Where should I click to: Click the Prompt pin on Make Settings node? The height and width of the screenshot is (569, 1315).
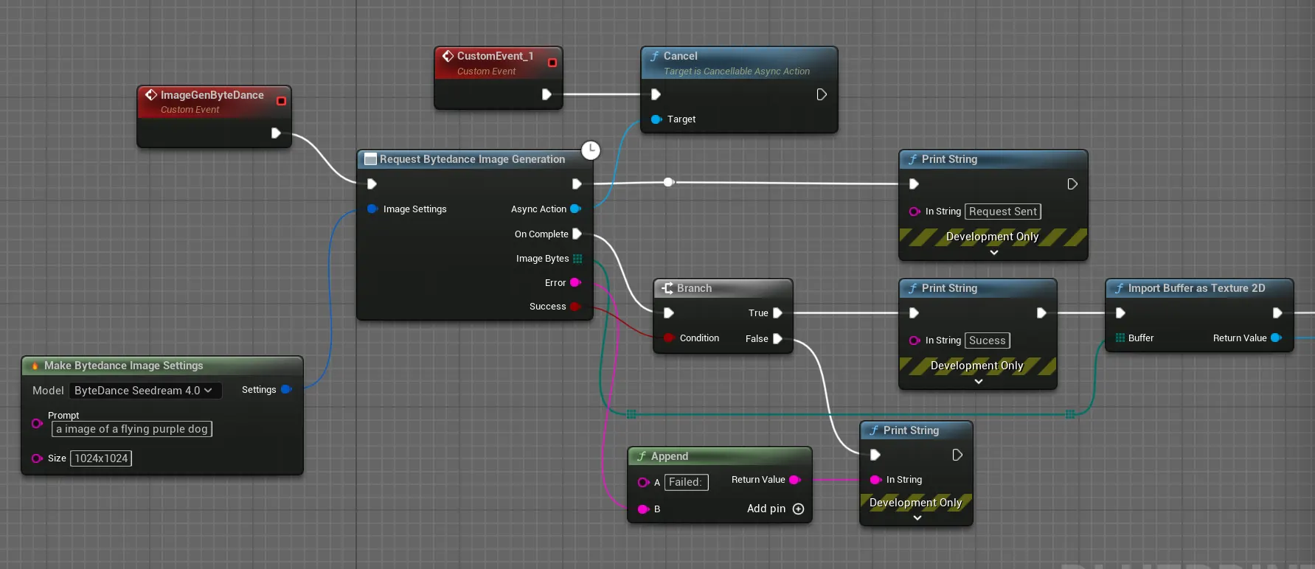coord(37,423)
